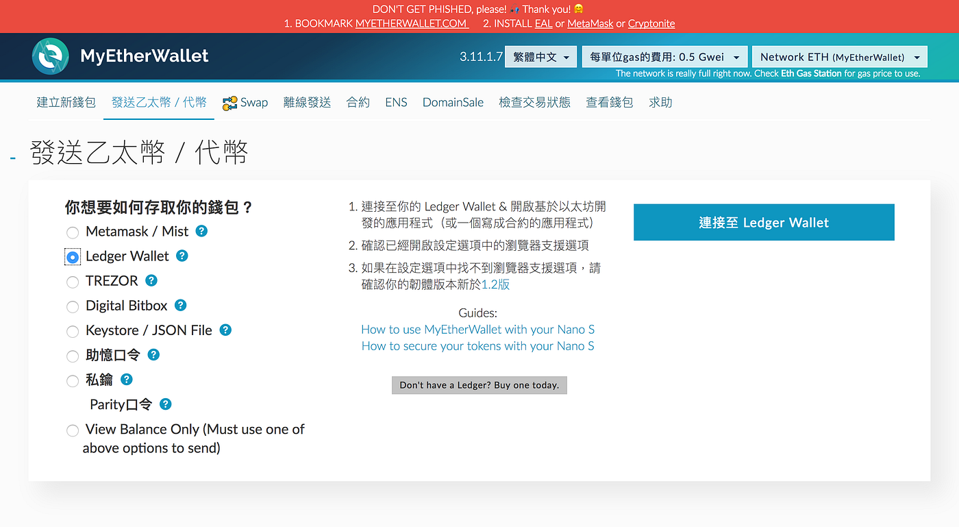Click the version number 3.11.1.7
The image size is (959, 527).
click(x=482, y=57)
